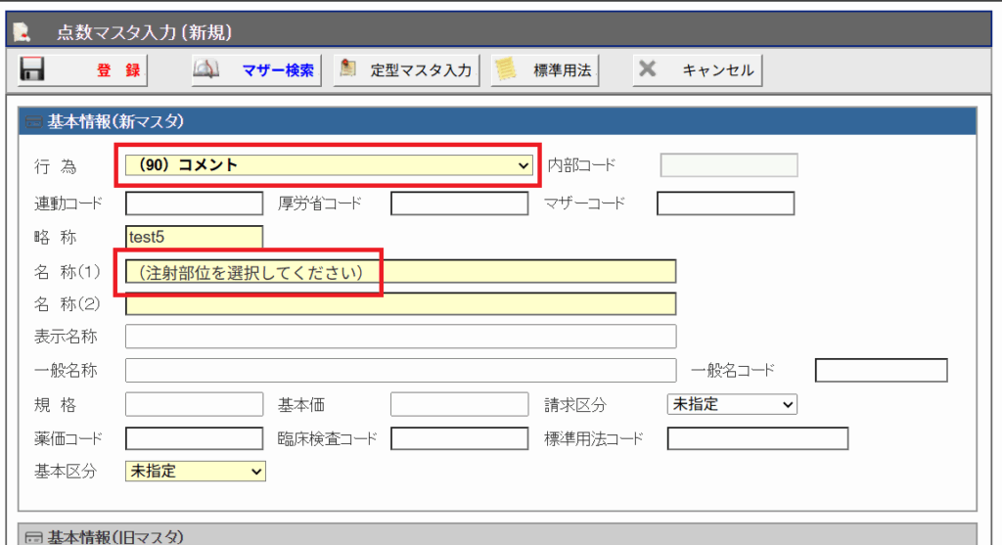Collapse the 基本情報(新マスタ) section
This screenshot has width=1002, height=545.
click(34, 122)
